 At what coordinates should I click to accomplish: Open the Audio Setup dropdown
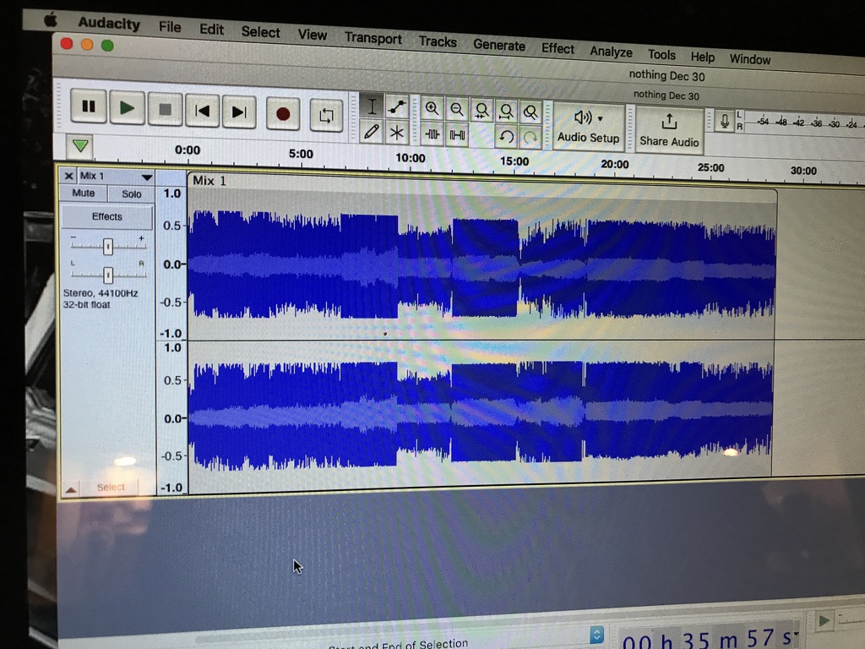[x=588, y=127]
